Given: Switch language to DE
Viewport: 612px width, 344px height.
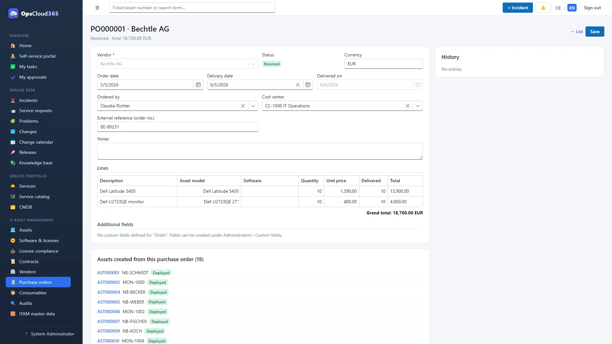Looking at the screenshot, I should coord(558,8).
